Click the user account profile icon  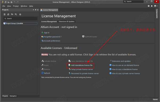pyautogui.click(x=155, y=6)
